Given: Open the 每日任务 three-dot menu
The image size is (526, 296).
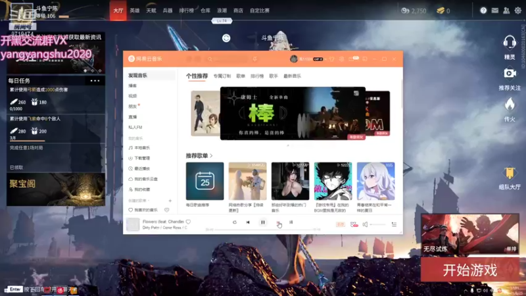Looking at the screenshot, I should 95,80.
